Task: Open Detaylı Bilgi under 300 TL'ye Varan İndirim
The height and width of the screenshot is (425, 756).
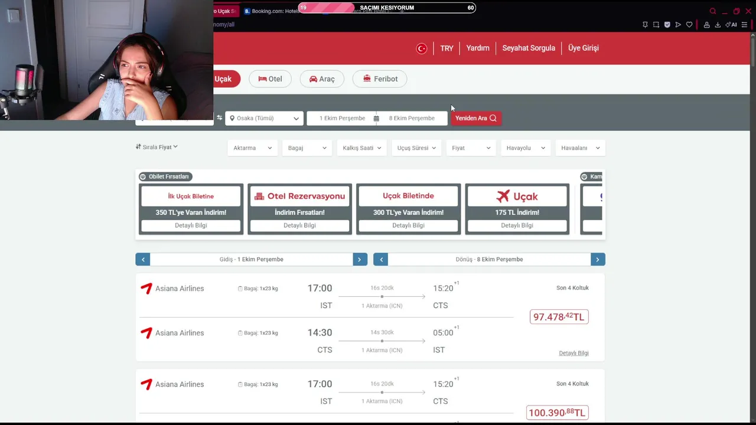Action: (x=408, y=225)
